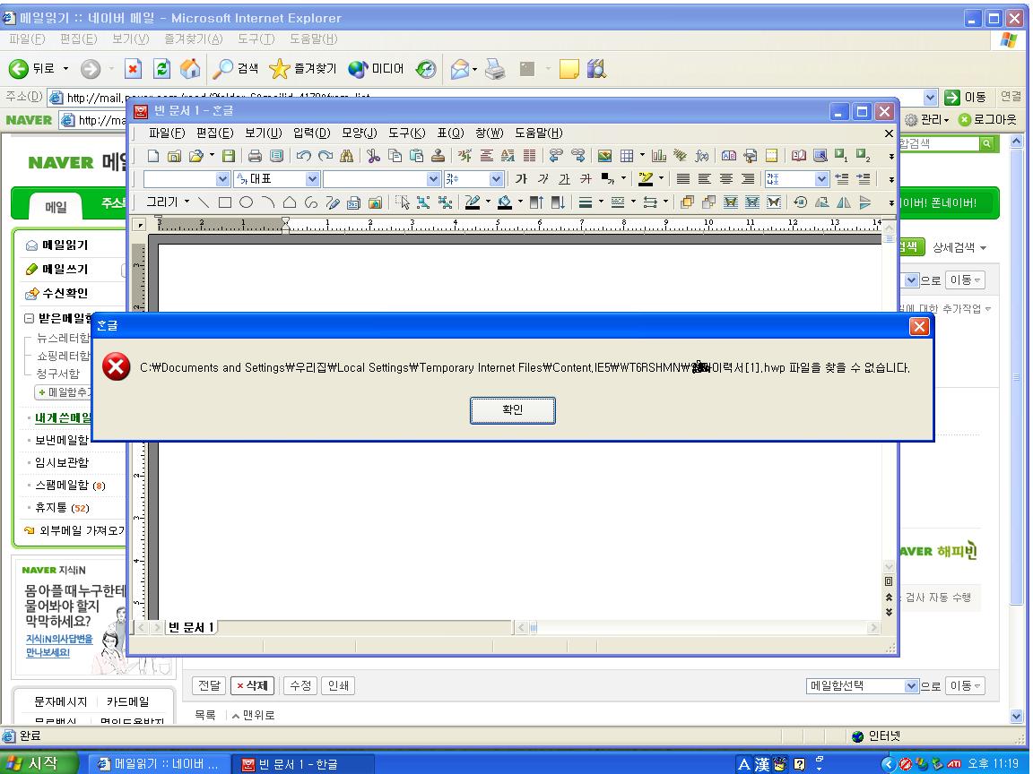Click the 삭제 button in Naver mail

(252, 686)
